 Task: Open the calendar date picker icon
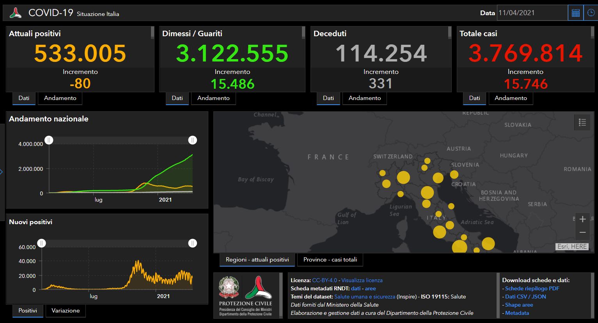point(575,13)
